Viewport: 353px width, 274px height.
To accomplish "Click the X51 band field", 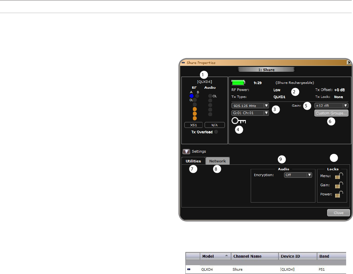I will click(193, 125).
